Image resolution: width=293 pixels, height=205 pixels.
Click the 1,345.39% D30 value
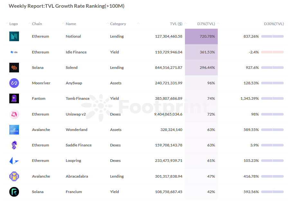[250, 98]
